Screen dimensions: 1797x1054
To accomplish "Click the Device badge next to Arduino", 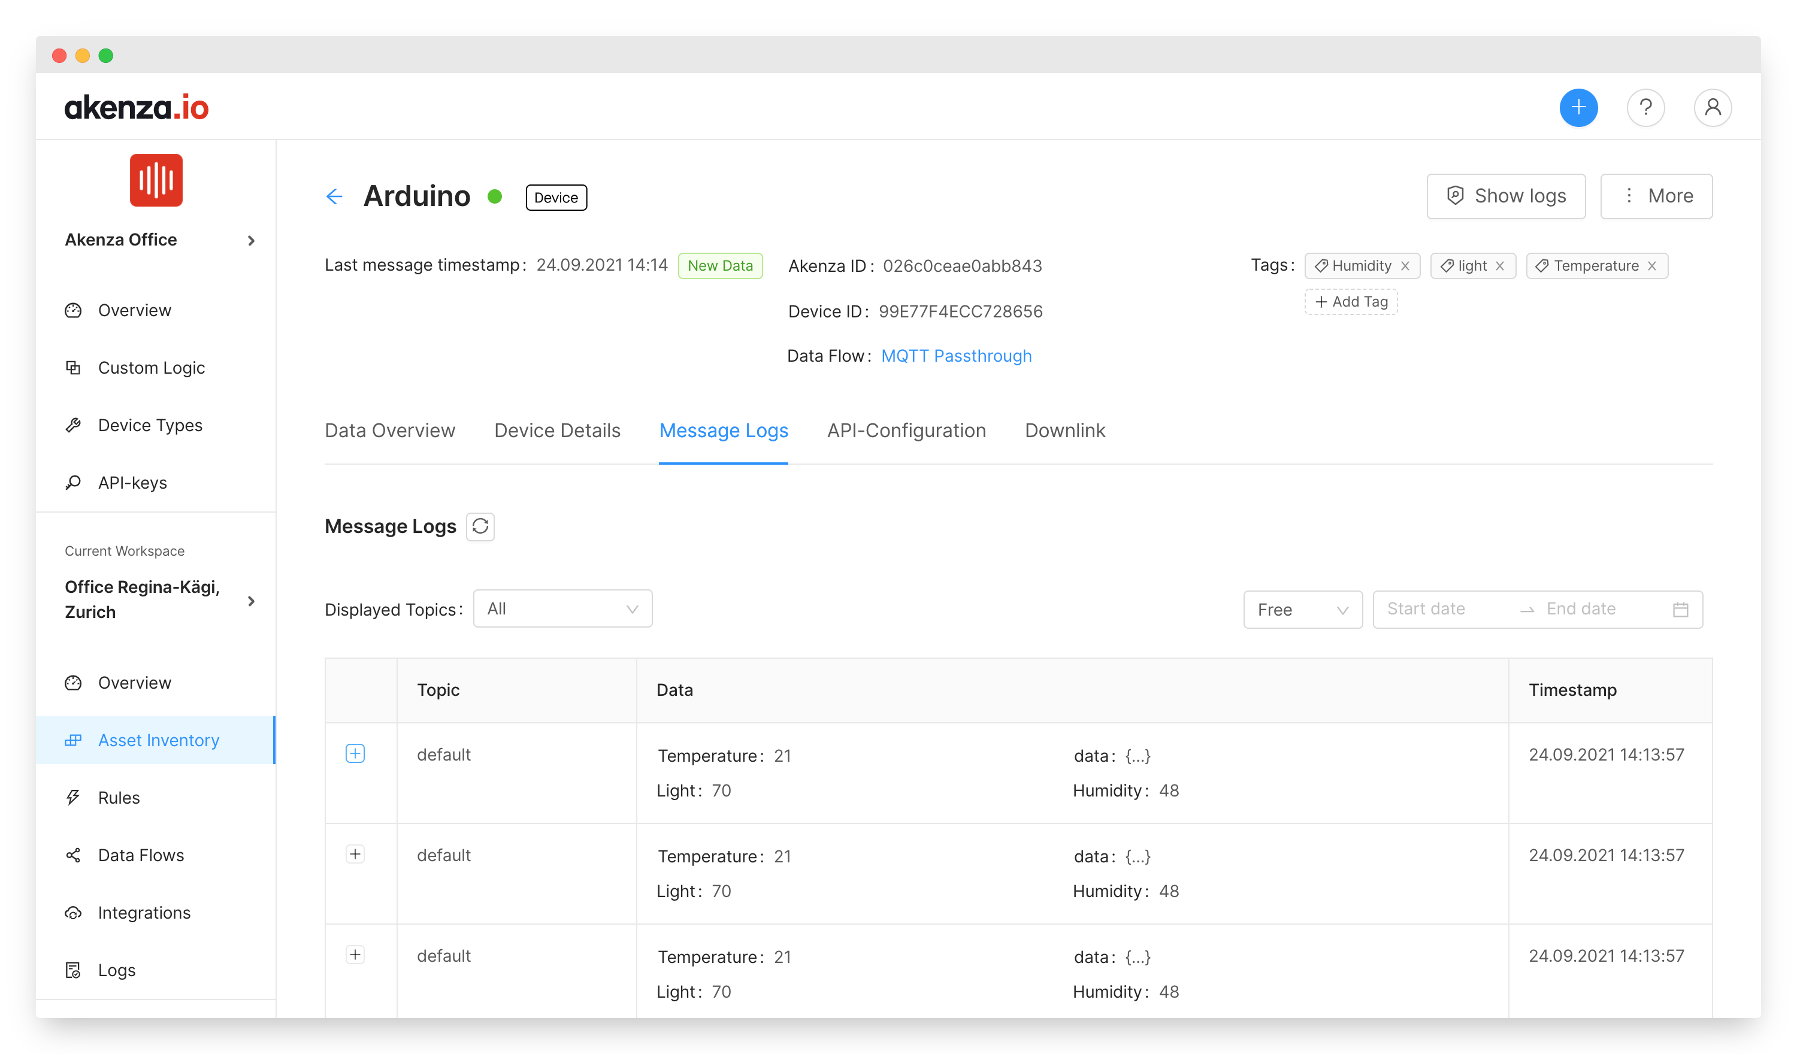I will (556, 198).
